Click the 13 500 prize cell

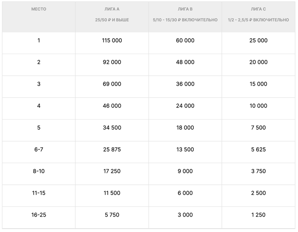185,149
